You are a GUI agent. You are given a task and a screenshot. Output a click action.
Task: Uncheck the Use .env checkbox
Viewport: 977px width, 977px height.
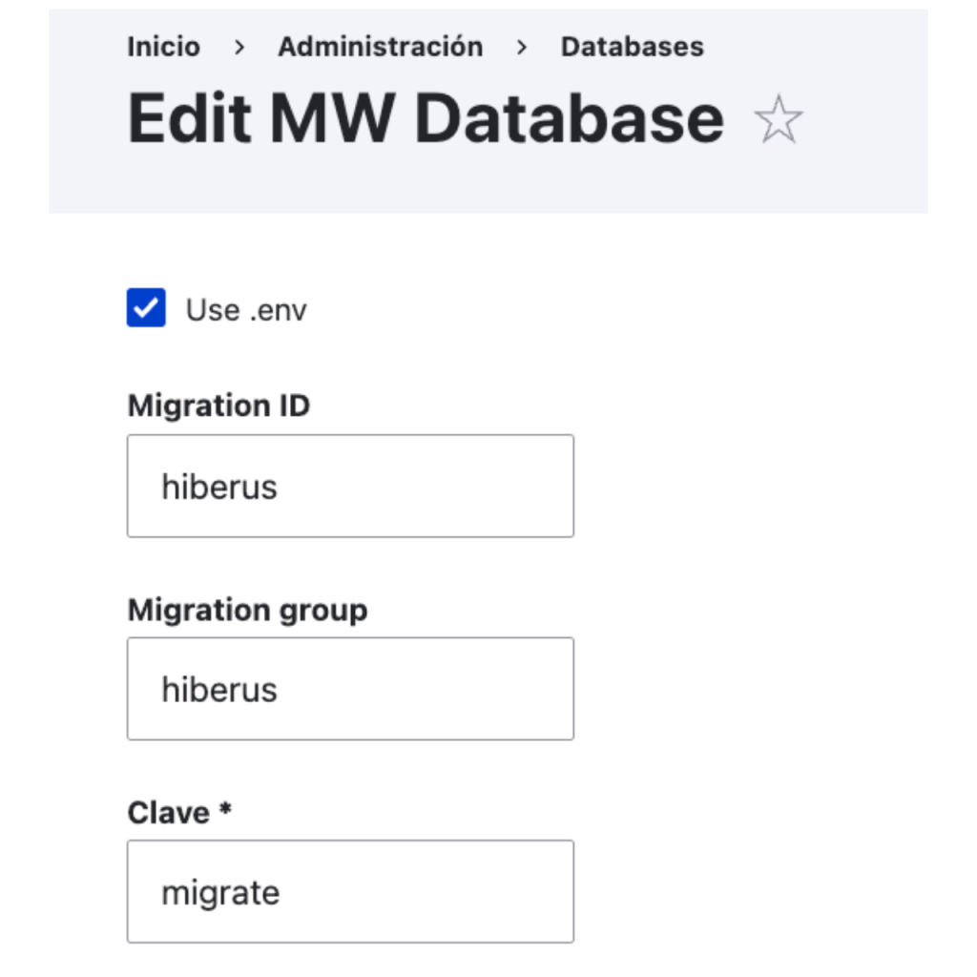tap(146, 308)
